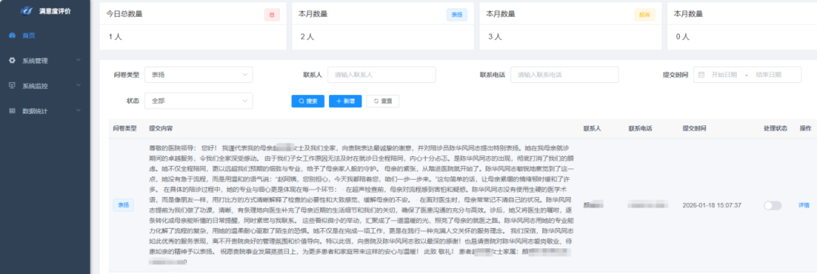Screen dimensions: 817x274
Task: Click the 联系人 input field
Action: pos(381,75)
